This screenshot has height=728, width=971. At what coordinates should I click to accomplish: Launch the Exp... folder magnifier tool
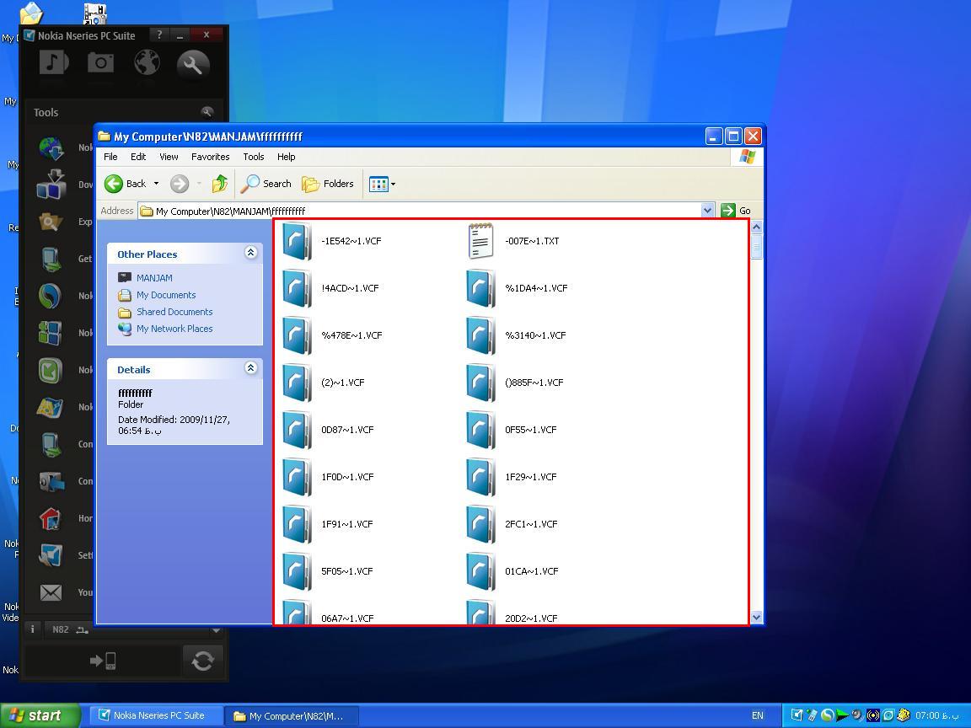(51, 222)
